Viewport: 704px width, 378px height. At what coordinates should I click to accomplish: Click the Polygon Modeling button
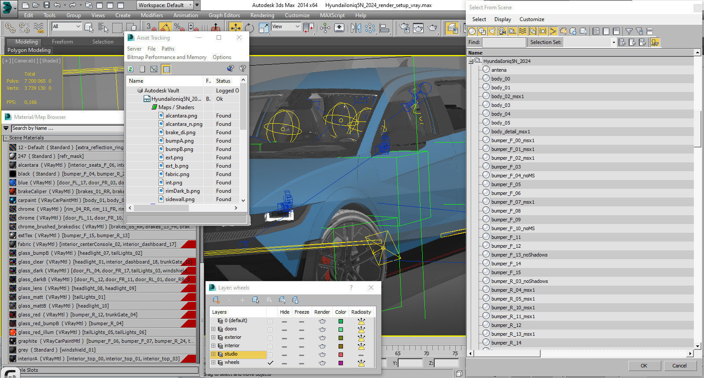[29, 50]
